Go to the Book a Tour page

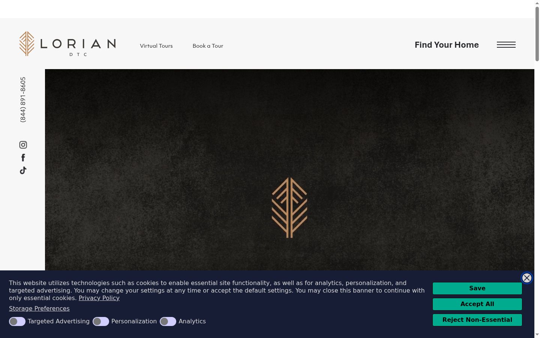[x=208, y=46]
